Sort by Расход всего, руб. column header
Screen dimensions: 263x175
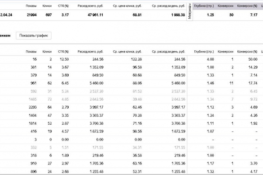pos(86,51)
